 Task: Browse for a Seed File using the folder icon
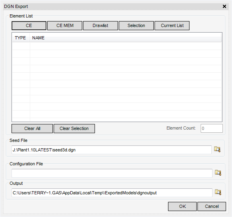(217, 149)
